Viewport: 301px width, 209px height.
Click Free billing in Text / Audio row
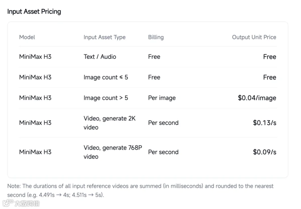click(154, 57)
